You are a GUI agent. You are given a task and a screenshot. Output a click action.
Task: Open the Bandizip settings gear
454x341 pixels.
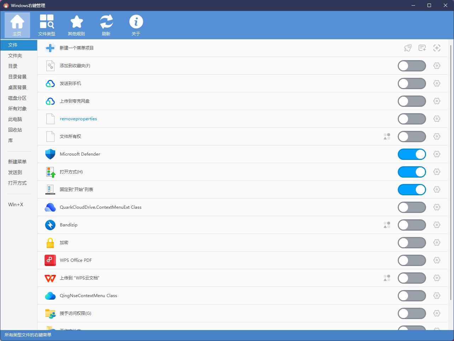click(437, 225)
